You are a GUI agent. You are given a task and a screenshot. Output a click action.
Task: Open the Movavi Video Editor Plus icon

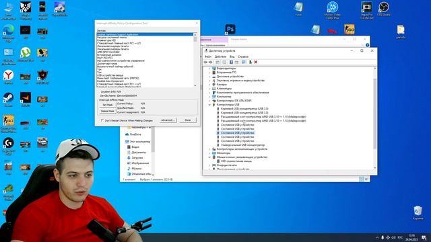coord(332,10)
